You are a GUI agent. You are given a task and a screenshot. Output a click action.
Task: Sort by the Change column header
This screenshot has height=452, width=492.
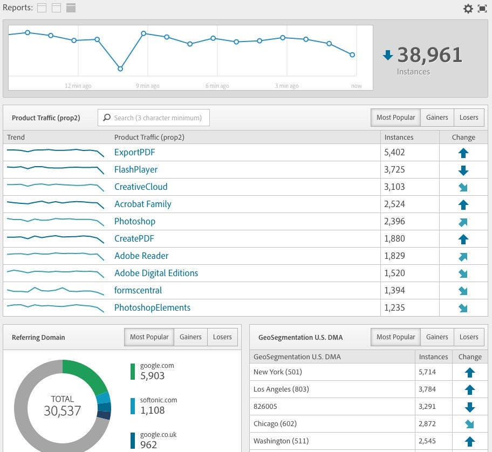(x=463, y=137)
